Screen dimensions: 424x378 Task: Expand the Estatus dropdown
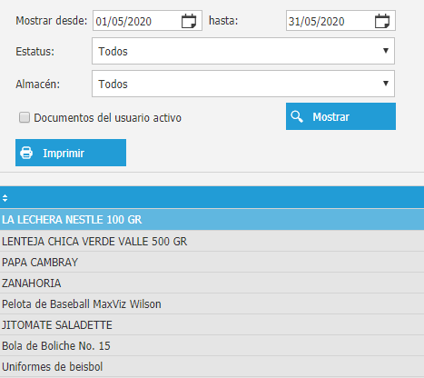[x=243, y=51]
